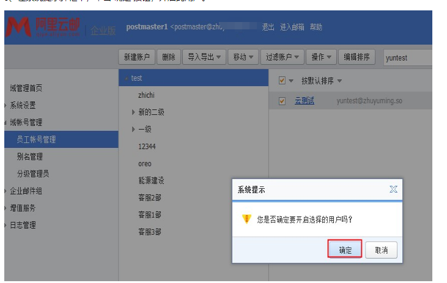Select 客服1部 department
The height and width of the screenshot is (283, 447).
point(150,215)
